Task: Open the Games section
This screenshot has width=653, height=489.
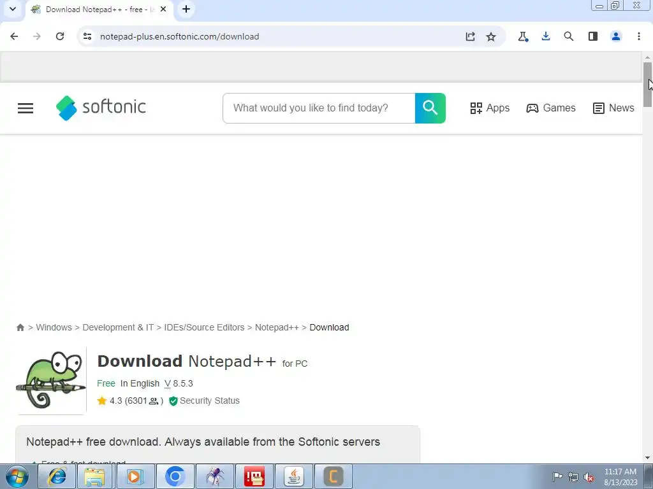Action: (551, 108)
